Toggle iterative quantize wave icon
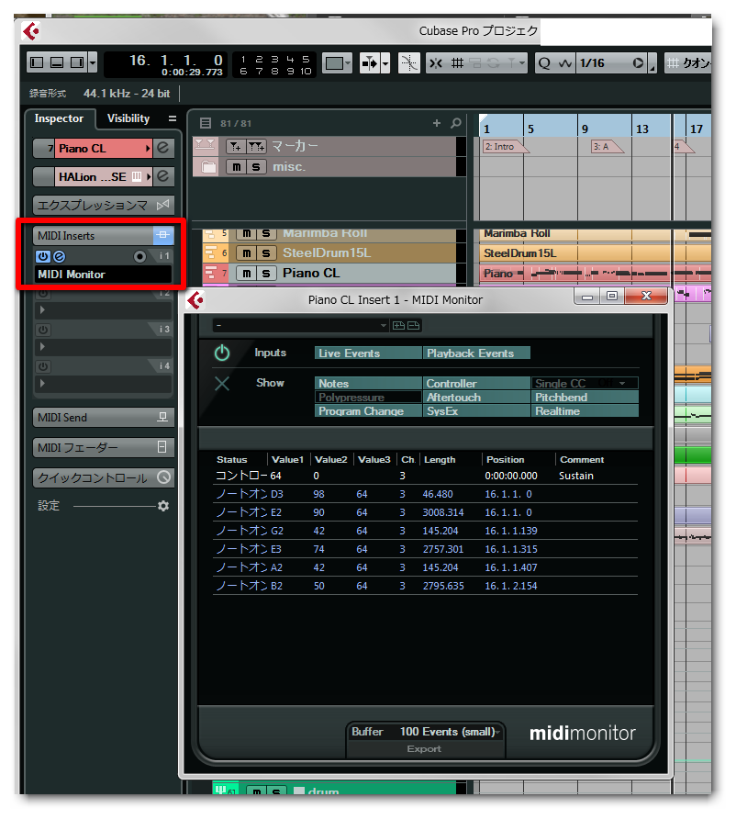 (x=564, y=63)
